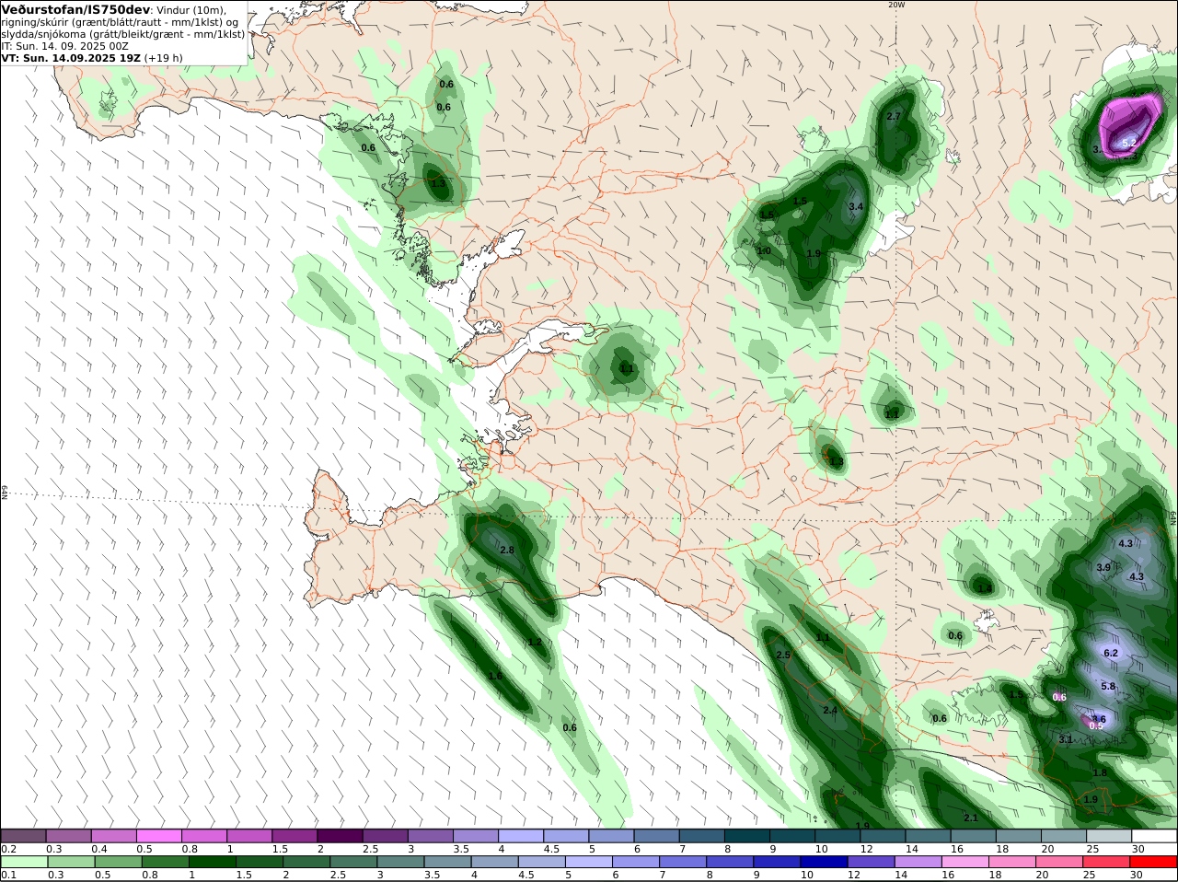Click the 3.1 precipitation value

(x=1066, y=739)
